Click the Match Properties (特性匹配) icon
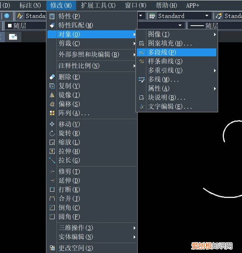The height and width of the screenshot is (253, 242). tap(52, 25)
